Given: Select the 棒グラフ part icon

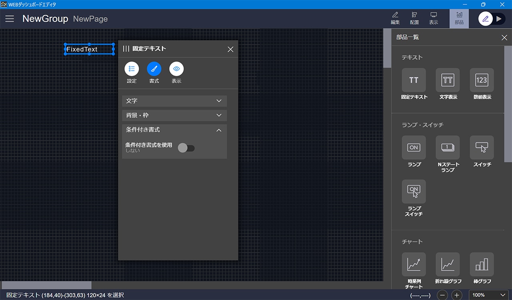Looking at the screenshot, I should tap(482, 264).
